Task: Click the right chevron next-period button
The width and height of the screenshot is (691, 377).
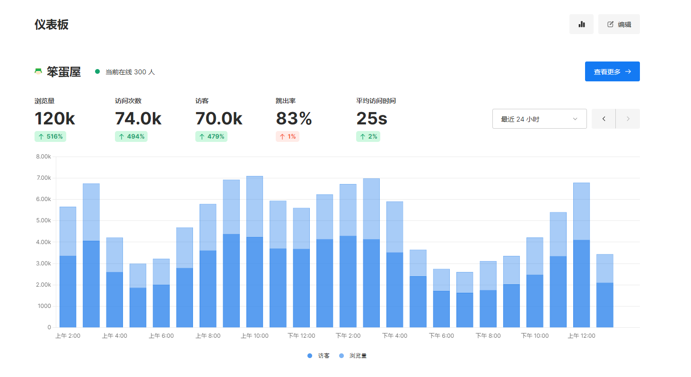Action: point(628,119)
